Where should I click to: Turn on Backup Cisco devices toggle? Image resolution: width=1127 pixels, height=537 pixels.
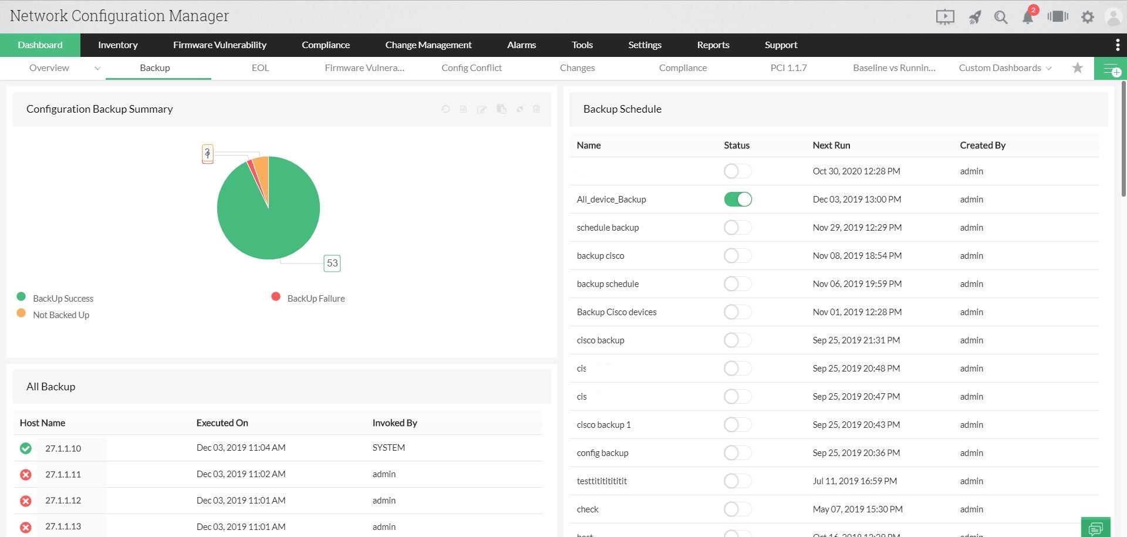click(738, 312)
